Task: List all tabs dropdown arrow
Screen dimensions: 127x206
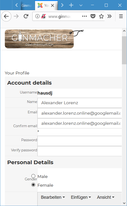Action: [81, 5]
